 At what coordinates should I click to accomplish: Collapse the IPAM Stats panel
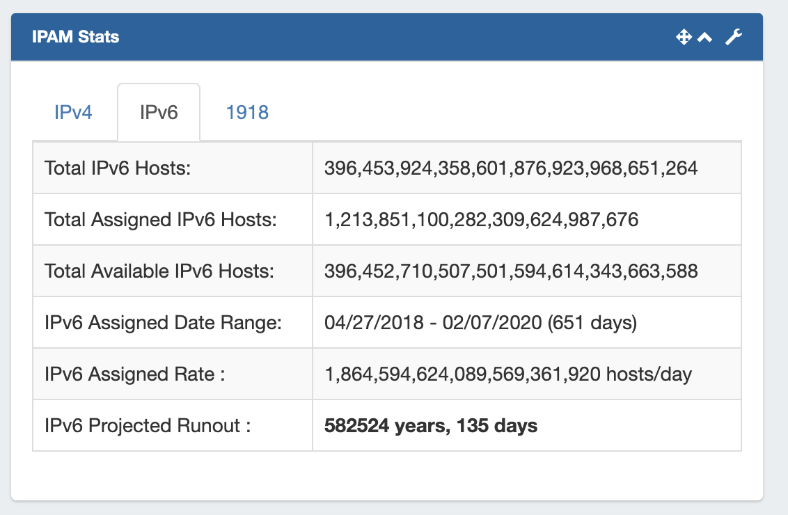pyautogui.click(x=705, y=38)
